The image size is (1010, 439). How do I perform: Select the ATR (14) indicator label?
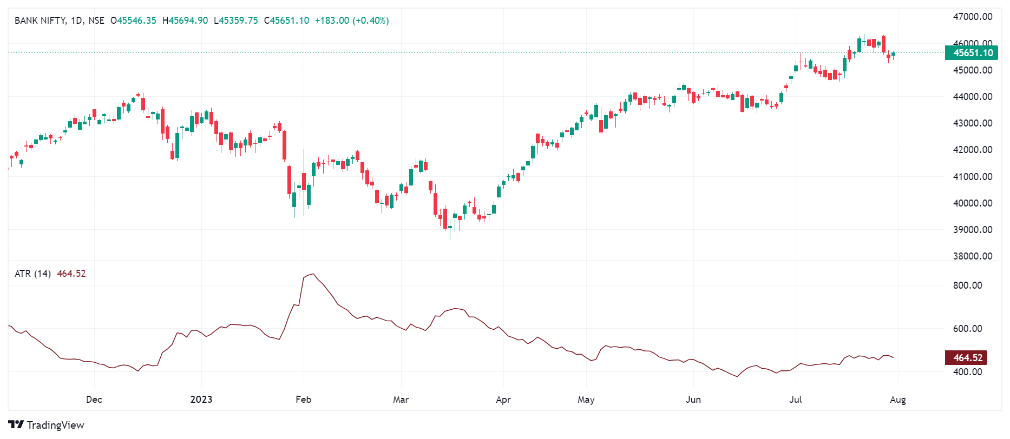(x=32, y=274)
